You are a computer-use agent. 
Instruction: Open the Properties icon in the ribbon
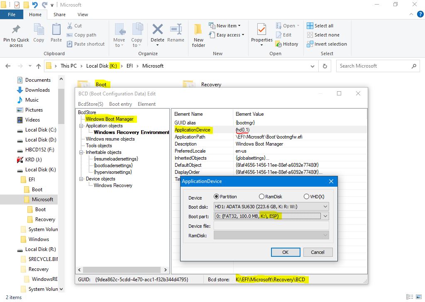tap(261, 30)
